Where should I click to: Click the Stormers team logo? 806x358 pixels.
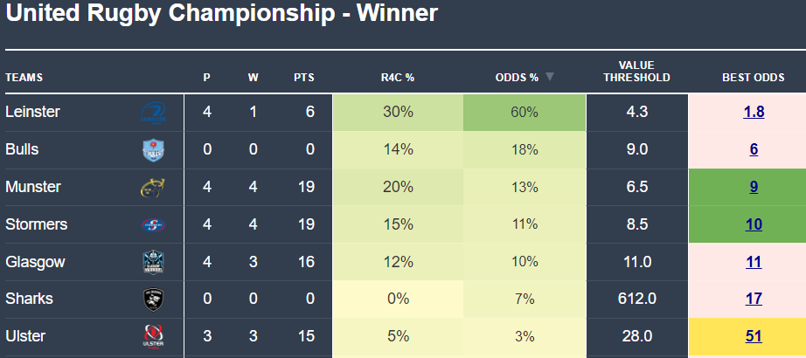152,225
